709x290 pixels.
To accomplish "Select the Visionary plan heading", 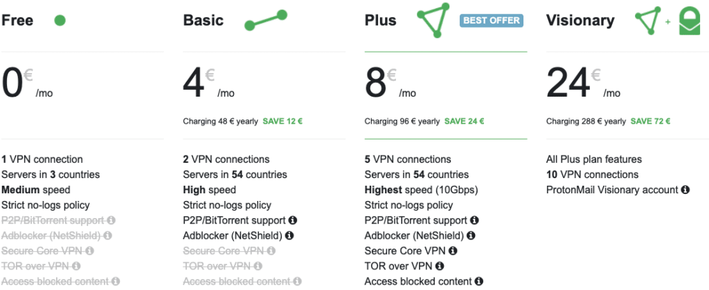I will tap(580, 20).
